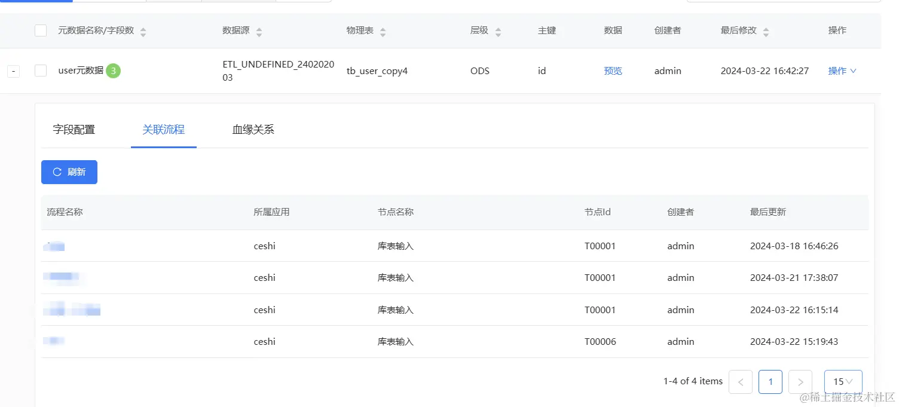Switch to the 字段配置 tab
Screen dimensions: 899x407
(x=74, y=129)
